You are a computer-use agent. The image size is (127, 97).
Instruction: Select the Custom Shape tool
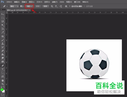(x=3, y=77)
